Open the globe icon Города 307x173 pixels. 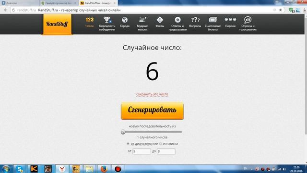(x=125, y=20)
